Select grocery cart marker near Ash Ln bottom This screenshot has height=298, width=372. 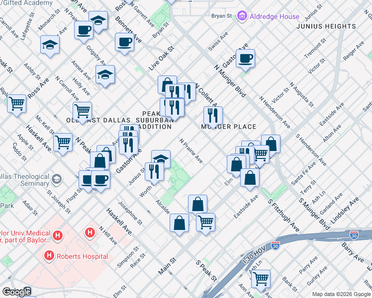pos(261,281)
